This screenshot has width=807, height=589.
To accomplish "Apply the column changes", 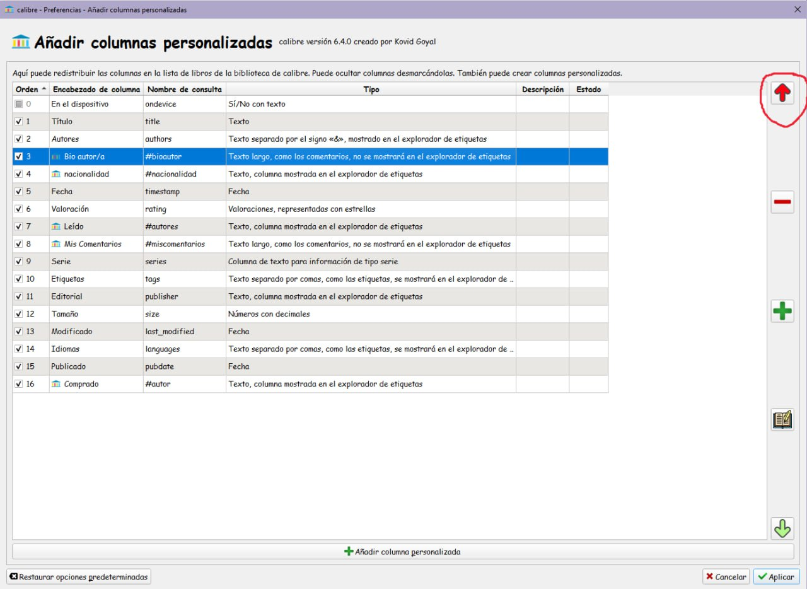I will (777, 576).
